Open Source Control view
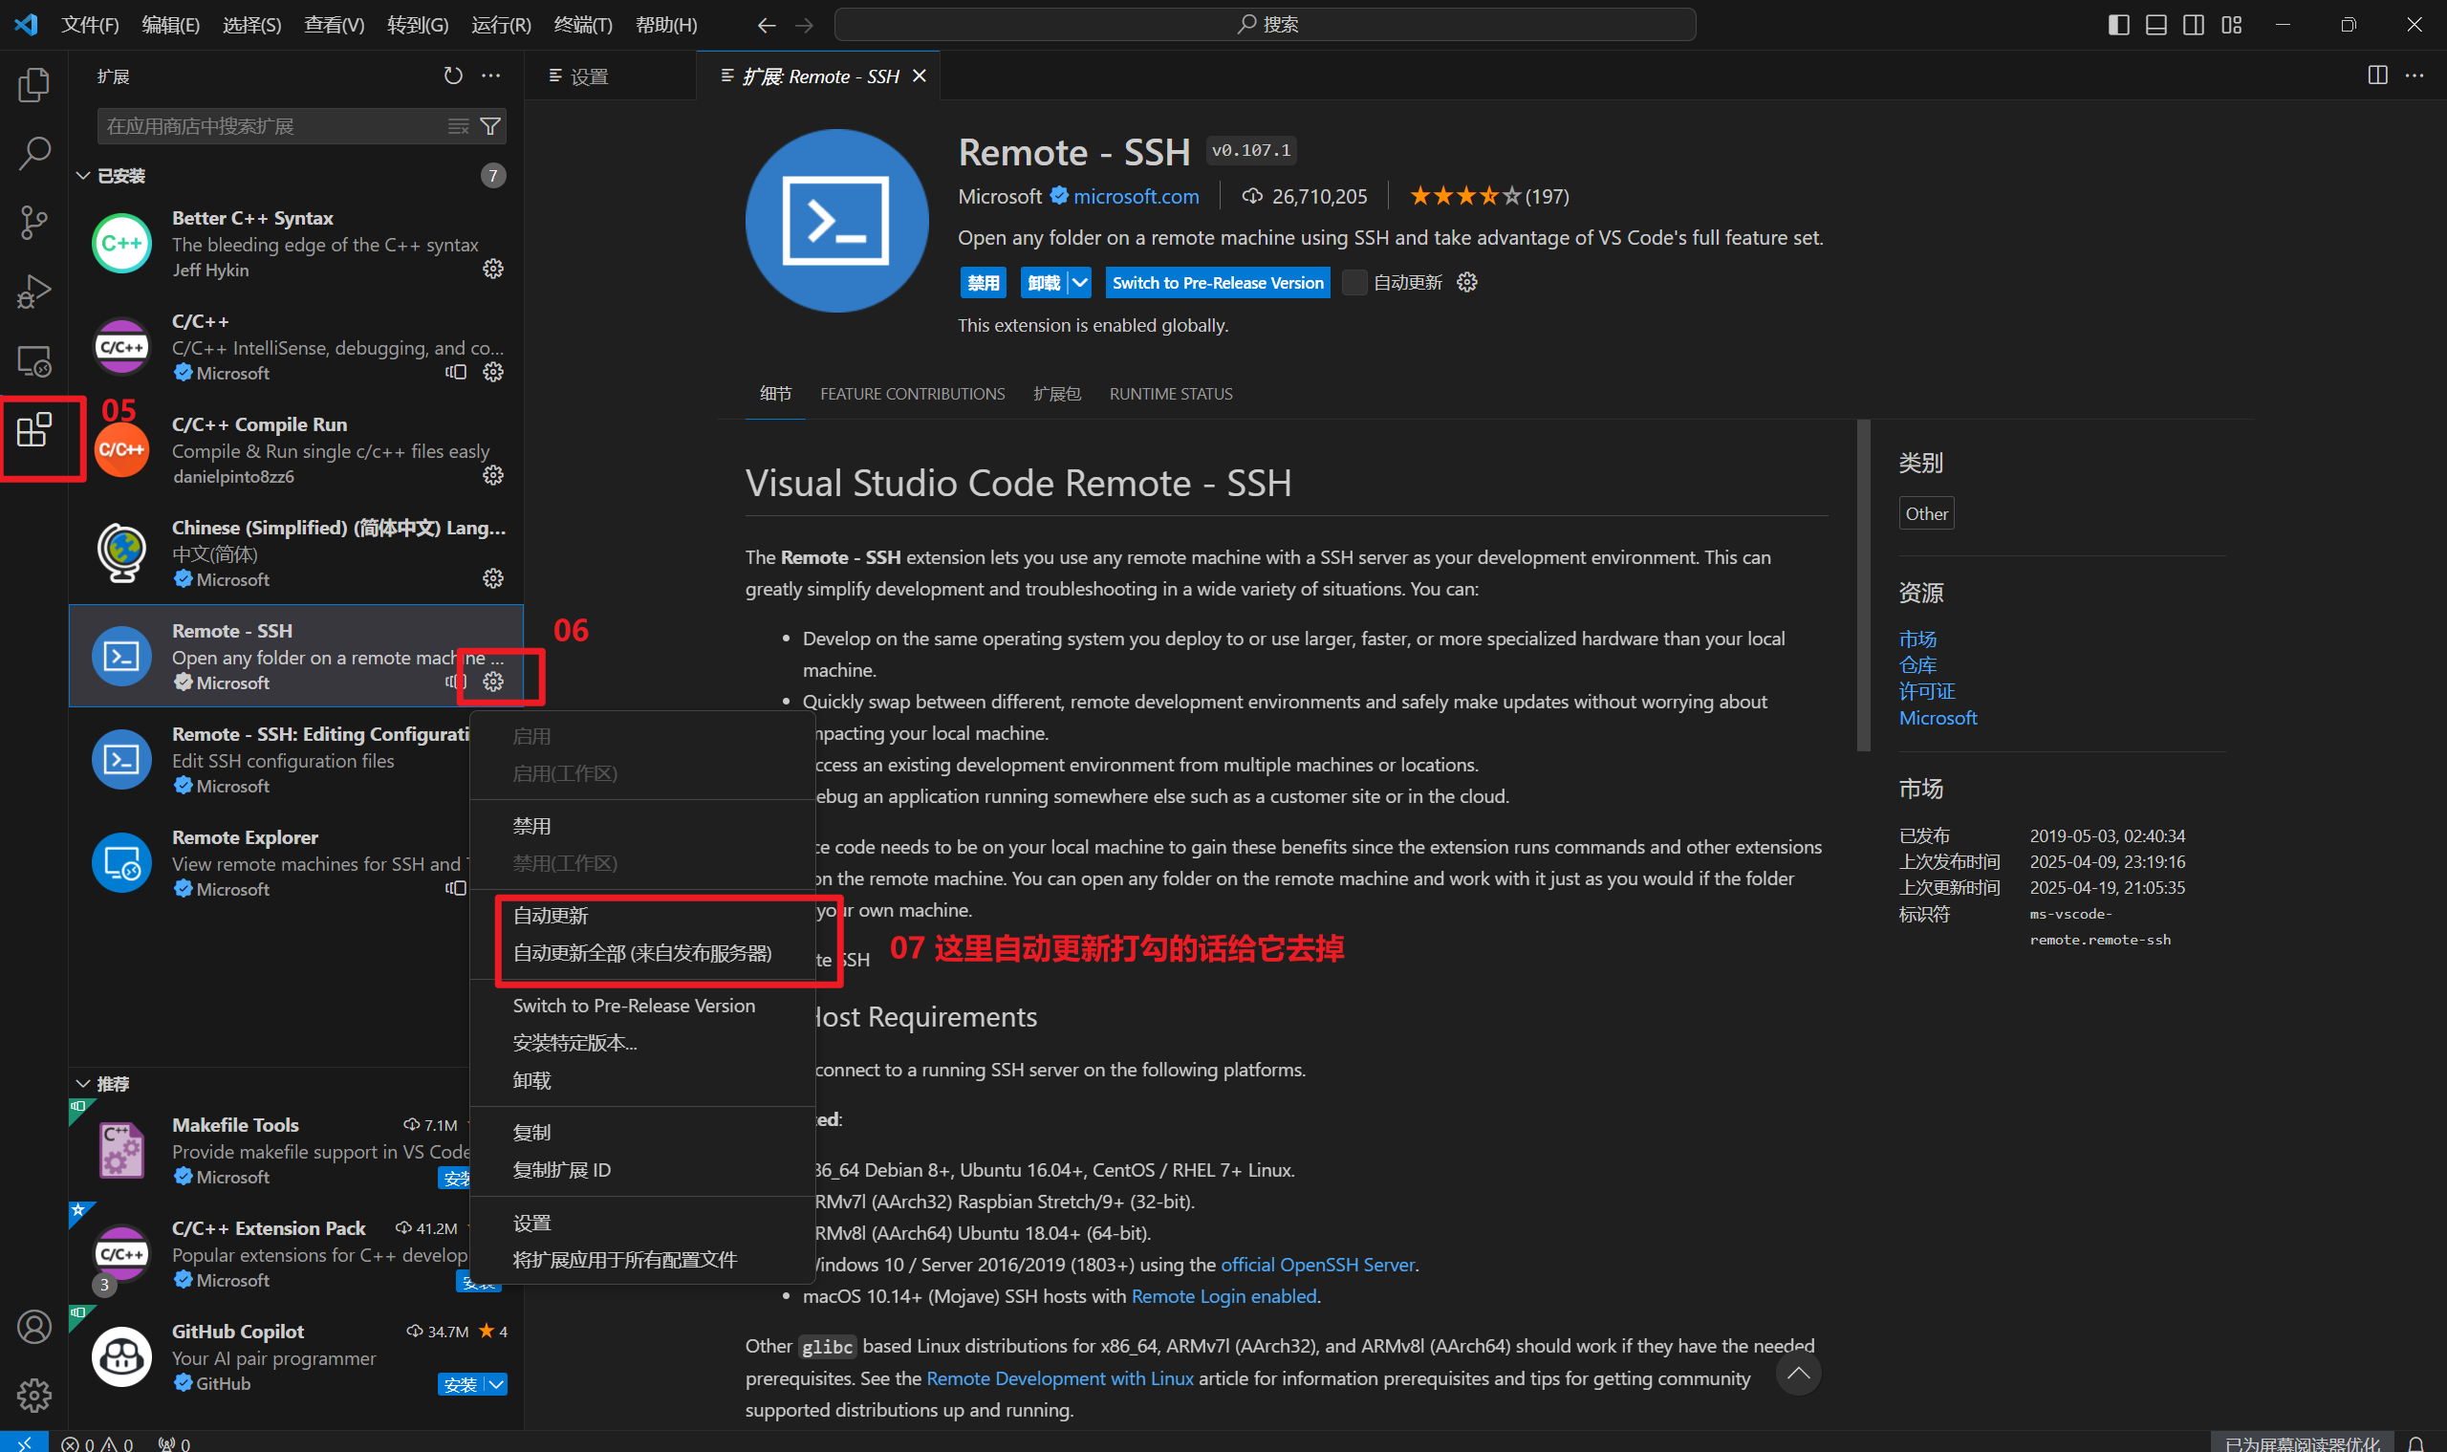 (34, 222)
